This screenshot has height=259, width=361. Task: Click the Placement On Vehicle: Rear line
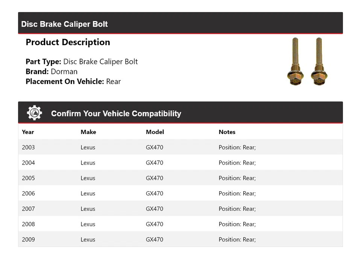(73, 81)
